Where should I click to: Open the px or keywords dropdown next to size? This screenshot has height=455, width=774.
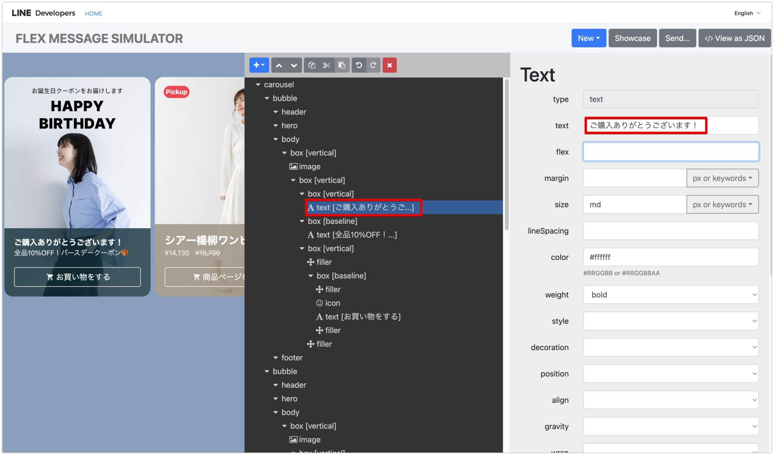pyautogui.click(x=722, y=204)
